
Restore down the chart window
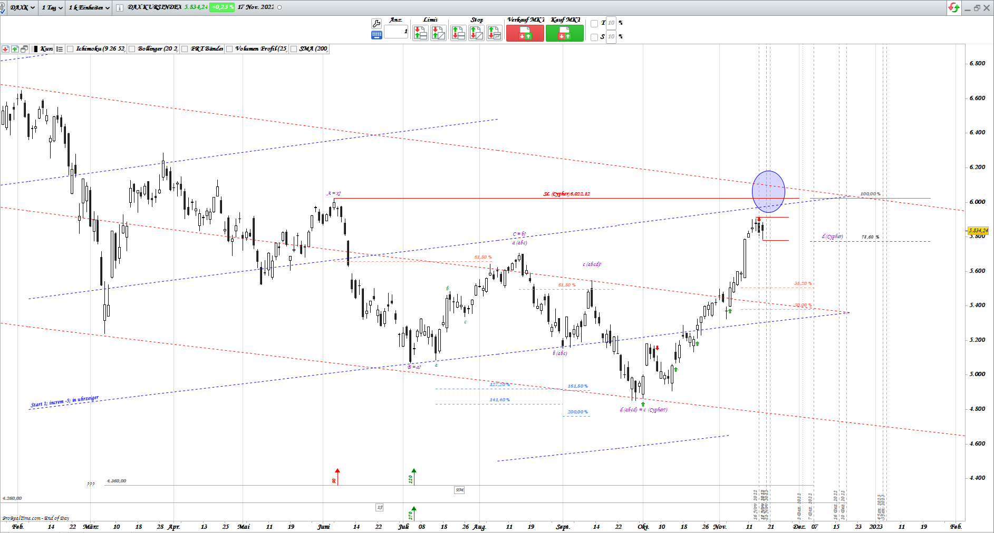[x=977, y=8]
